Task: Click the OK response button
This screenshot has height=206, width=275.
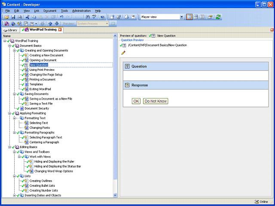Action: [136, 101]
